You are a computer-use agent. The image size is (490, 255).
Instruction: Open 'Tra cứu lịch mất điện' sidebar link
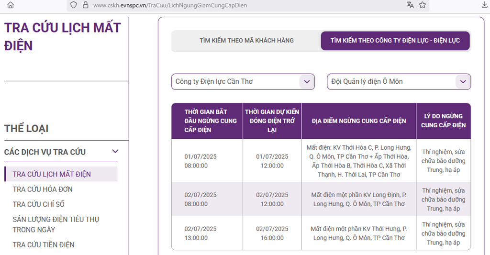(x=52, y=174)
